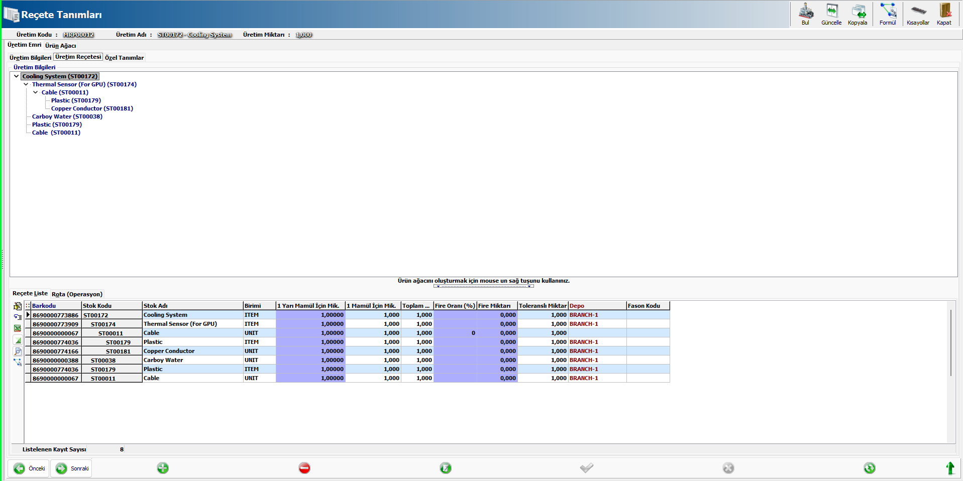Click the document preview magnifier icon
This screenshot has width=963, height=481.
coord(18,351)
